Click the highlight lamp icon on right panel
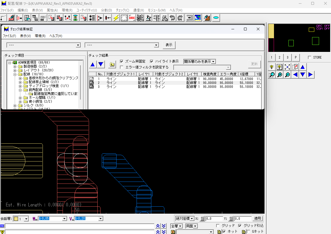Image resolution: width=331 pixels, height=234 pixels. tap(271, 67)
